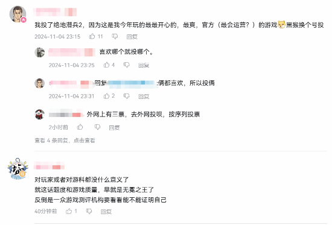The width and height of the screenshot is (332, 225).
Task: Dislike the reply posted 2024-11-04 23:25
Action: [126, 65]
